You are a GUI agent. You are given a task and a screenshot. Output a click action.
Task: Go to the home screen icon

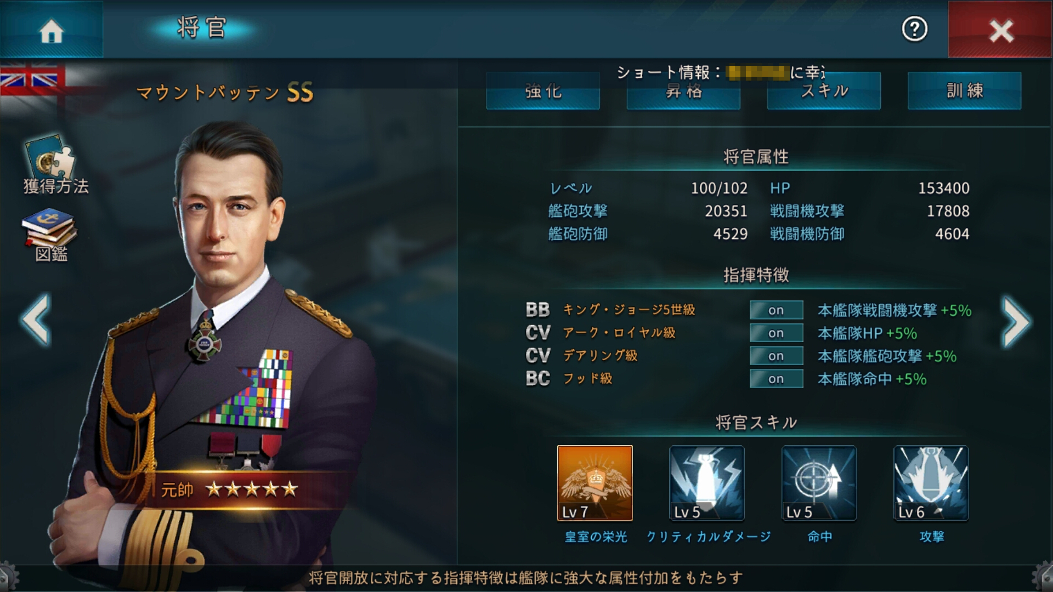click(x=52, y=30)
